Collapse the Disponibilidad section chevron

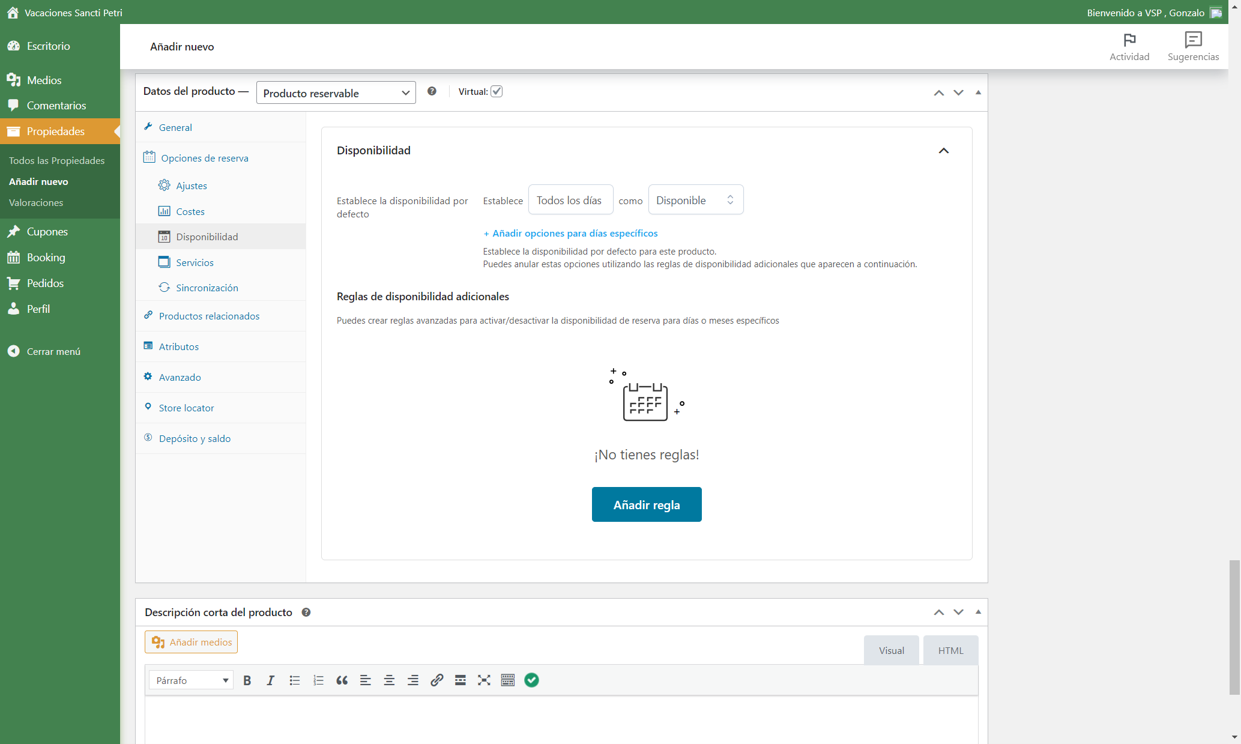tap(944, 151)
